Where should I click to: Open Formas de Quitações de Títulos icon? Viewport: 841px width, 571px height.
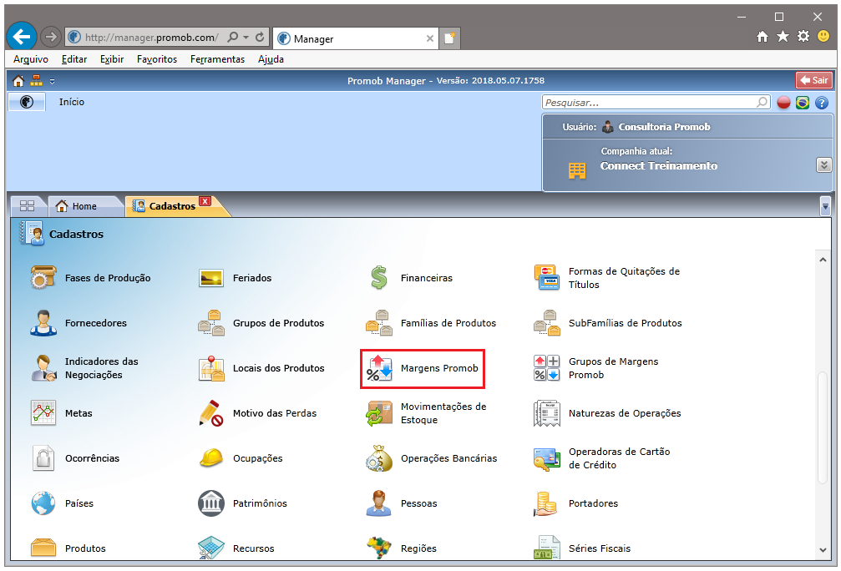(x=547, y=278)
